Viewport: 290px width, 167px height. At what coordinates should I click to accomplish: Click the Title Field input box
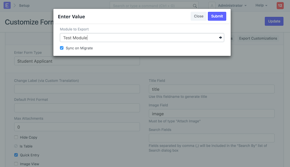(211, 89)
